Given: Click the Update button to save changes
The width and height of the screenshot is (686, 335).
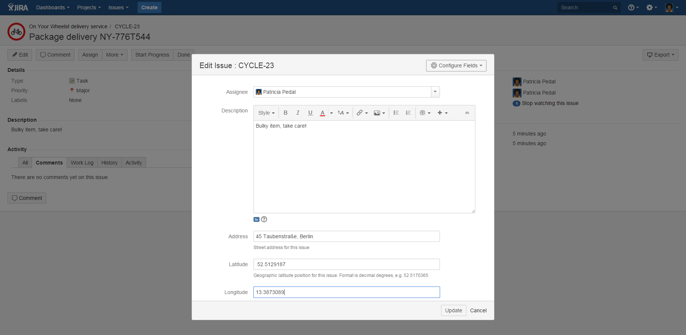Looking at the screenshot, I should 453,310.
